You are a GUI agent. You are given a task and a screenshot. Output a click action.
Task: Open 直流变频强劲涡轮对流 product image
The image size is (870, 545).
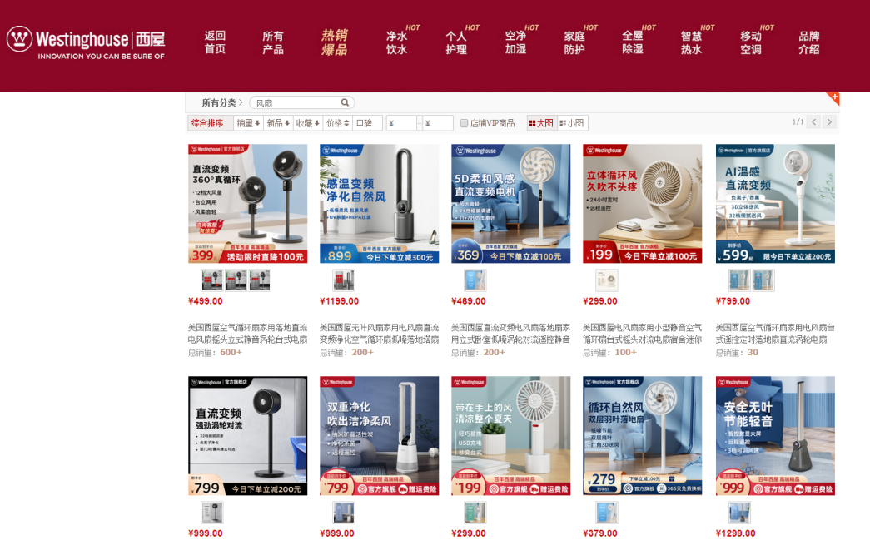(x=247, y=436)
